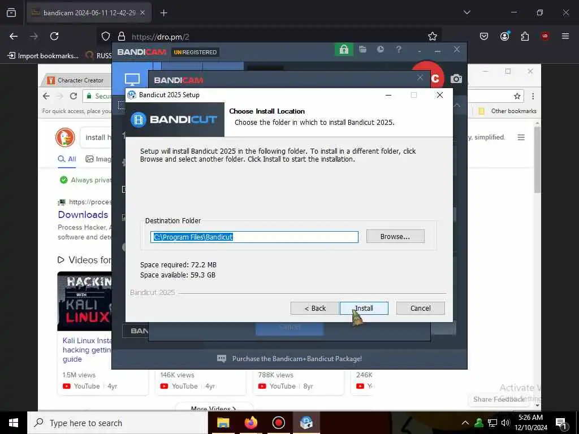Open the Bandicam scheduler clock icon
The height and width of the screenshot is (434, 579).
[381, 50]
